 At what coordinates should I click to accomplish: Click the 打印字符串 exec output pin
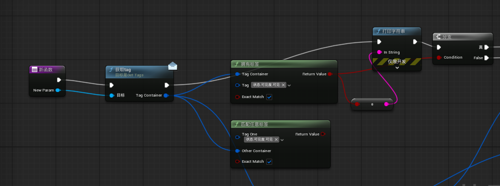coord(415,42)
